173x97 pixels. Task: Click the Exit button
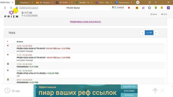pos(164,14)
